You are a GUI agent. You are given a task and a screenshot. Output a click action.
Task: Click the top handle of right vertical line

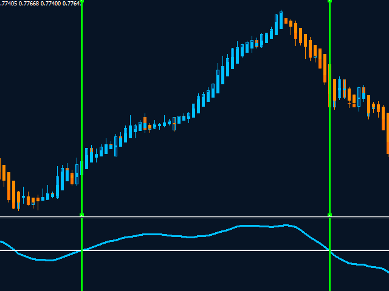(329, 1)
